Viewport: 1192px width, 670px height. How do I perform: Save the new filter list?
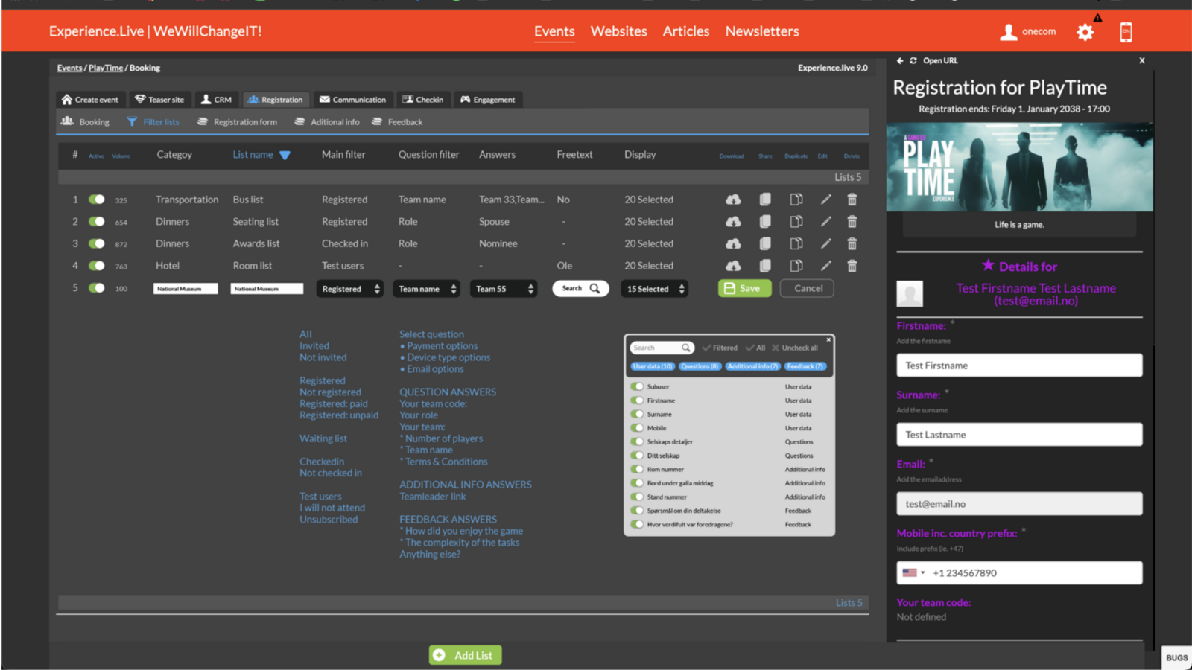tap(744, 288)
